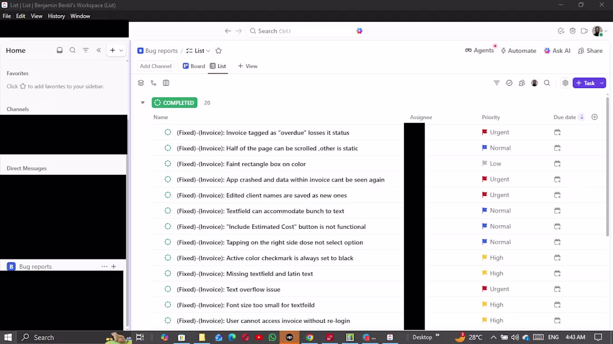
Task: Click the Priority column header
Action: pos(490,117)
